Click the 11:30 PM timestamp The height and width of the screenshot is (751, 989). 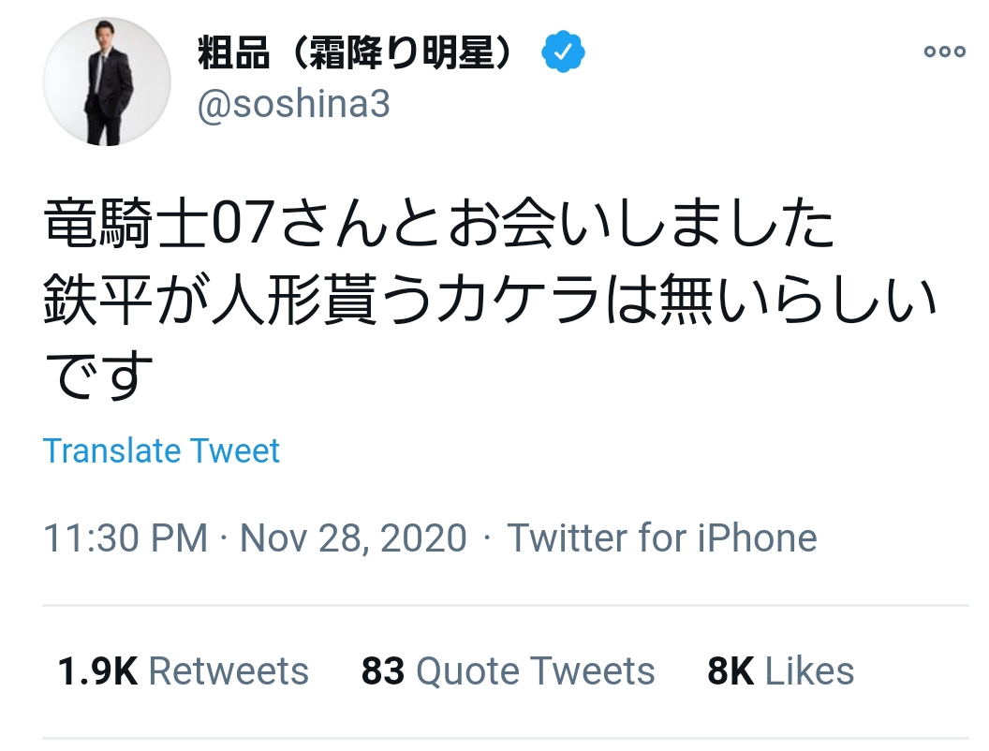pos(125,538)
